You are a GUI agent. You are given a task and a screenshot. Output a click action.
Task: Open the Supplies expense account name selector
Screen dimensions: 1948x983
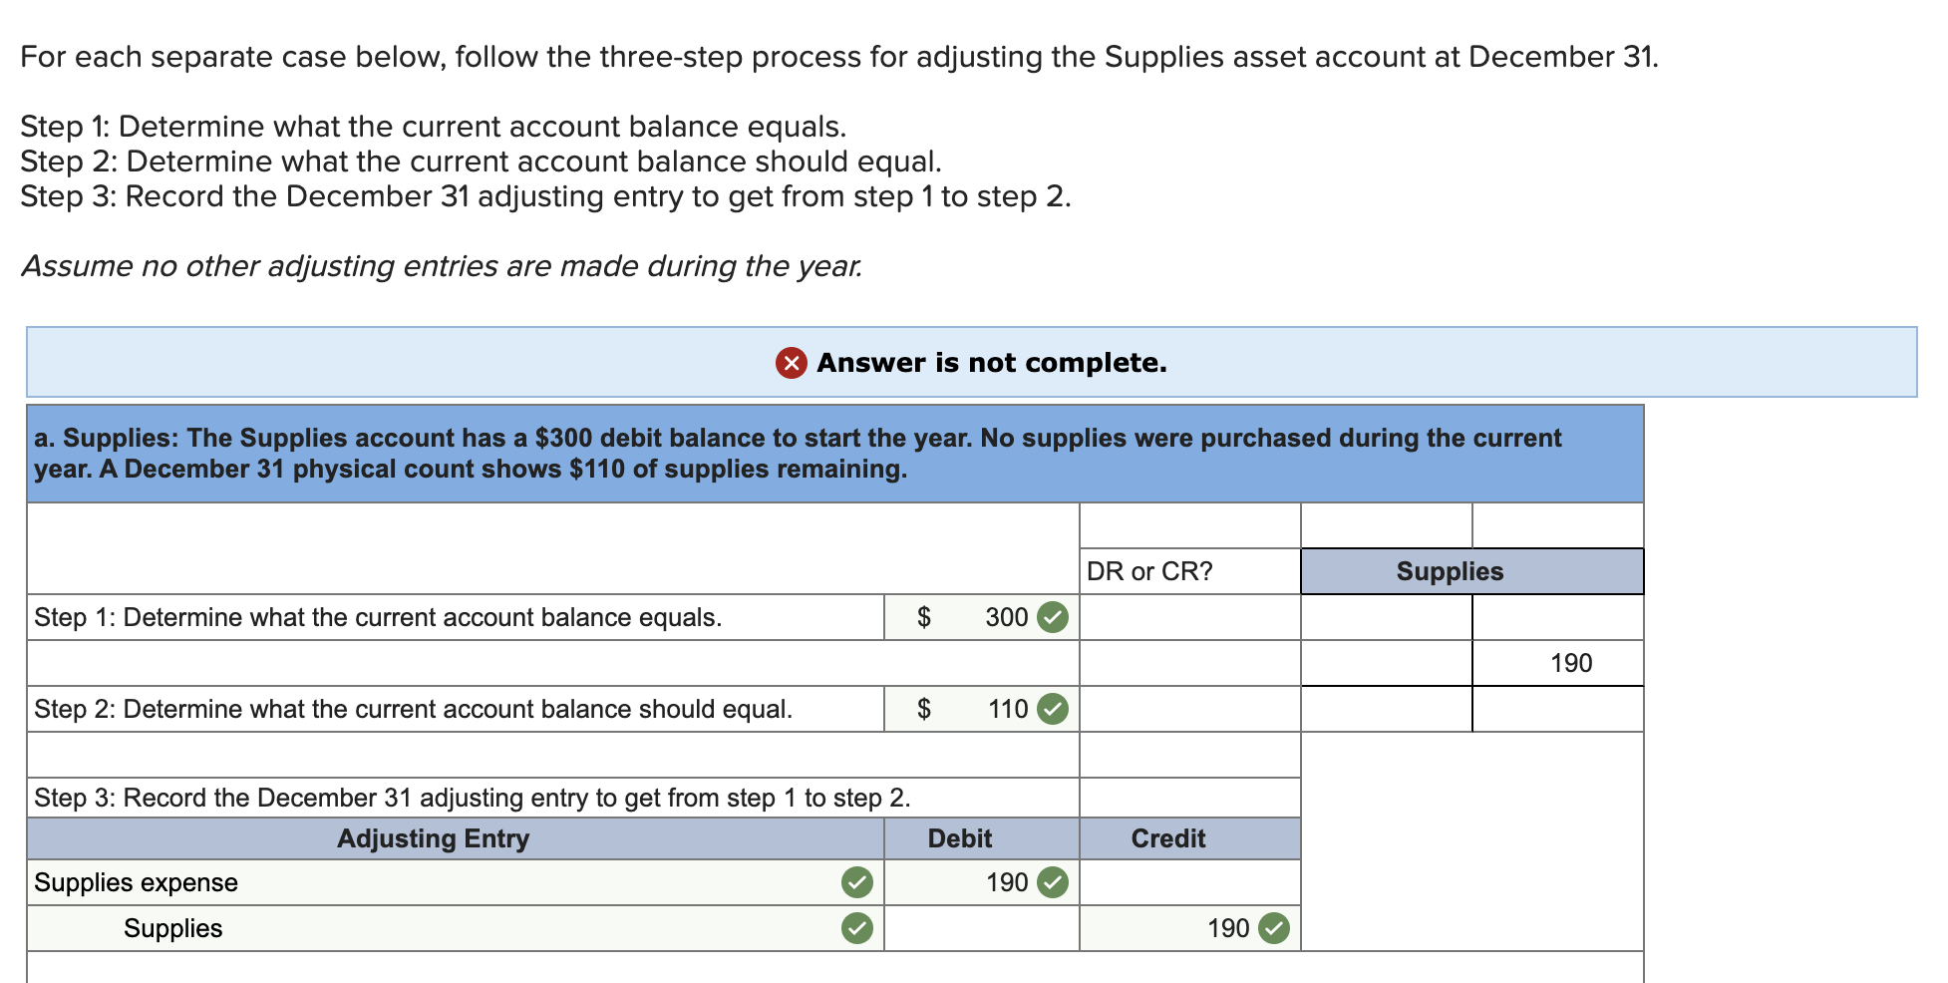point(455,883)
